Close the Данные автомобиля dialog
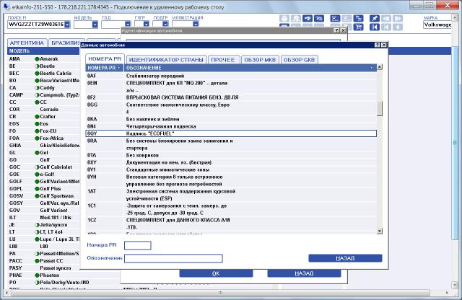Image resolution: width=462 pixels, height=300 pixels. point(384,45)
